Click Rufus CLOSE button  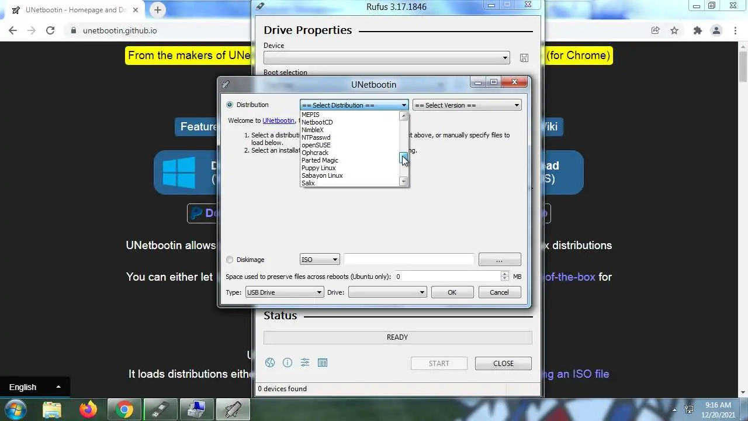point(503,363)
